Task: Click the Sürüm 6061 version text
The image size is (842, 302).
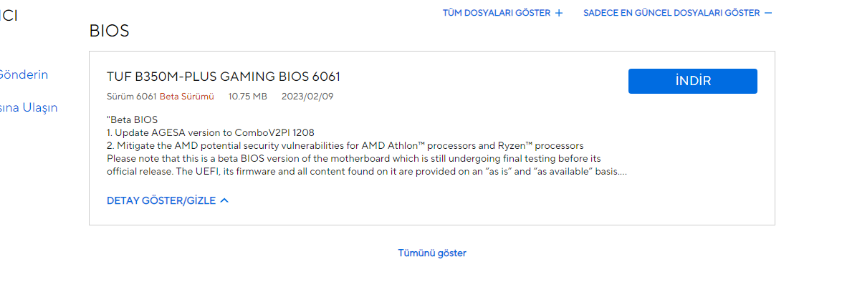Action: click(132, 97)
